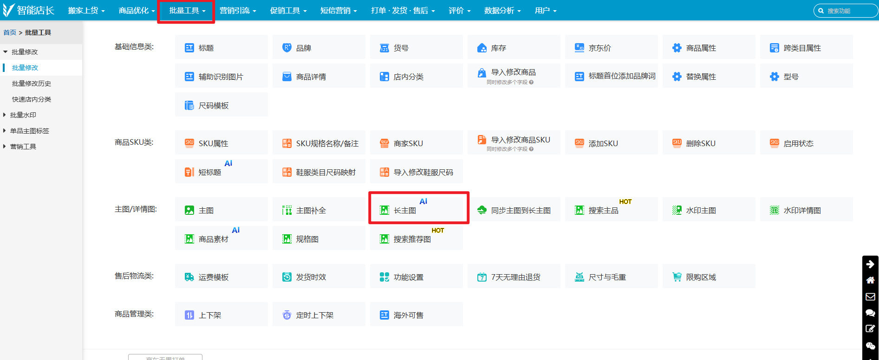879x360 pixels.
Task: Click the edit feedback icon on right
Action: (x=870, y=329)
